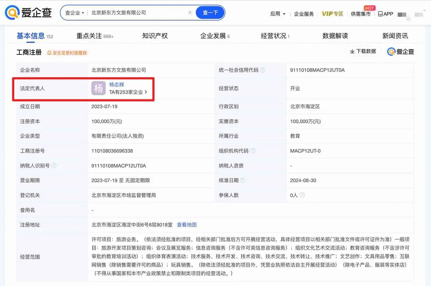
Task: Click the 开业 operating status value
Action: click(295, 88)
